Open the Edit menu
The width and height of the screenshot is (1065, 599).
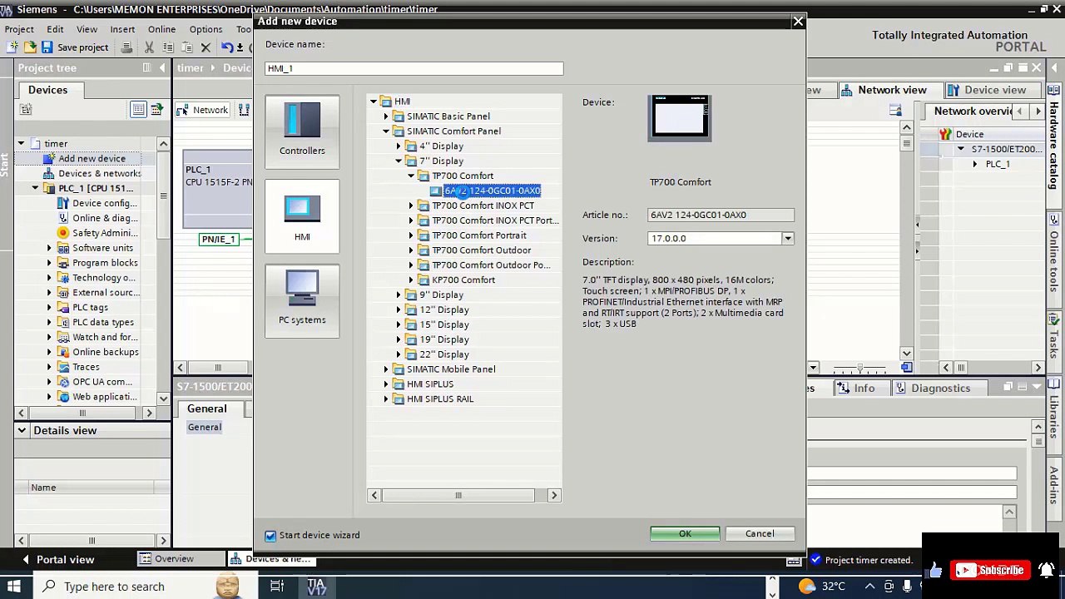click(x=55, y=29)
